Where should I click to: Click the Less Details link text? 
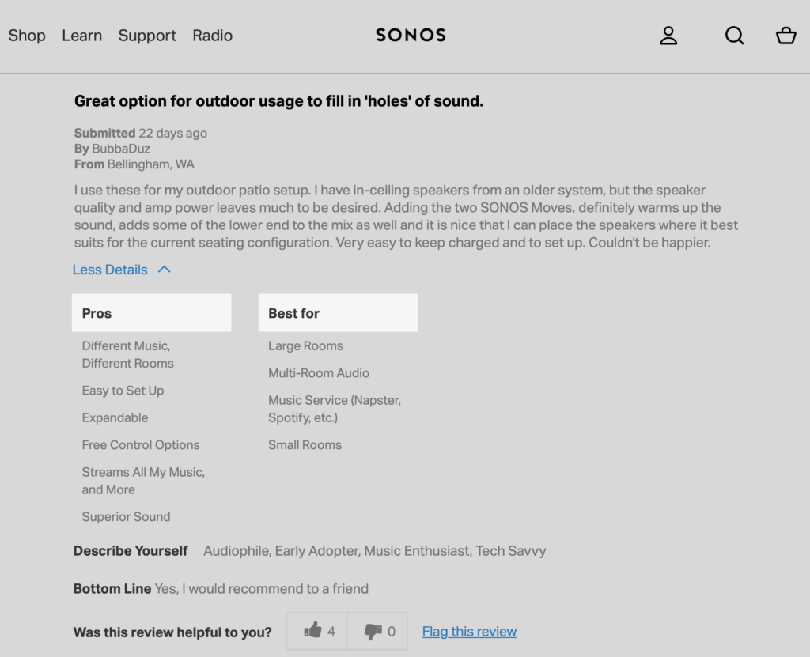(110, 270)
